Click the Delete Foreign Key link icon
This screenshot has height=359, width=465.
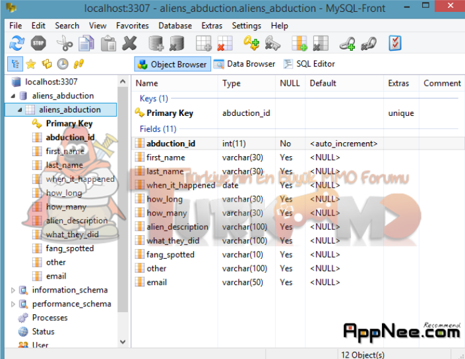(x=369, y=43)
